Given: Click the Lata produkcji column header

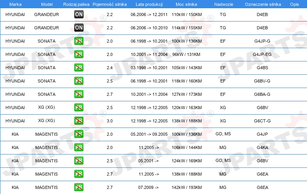Looking at the screenshot, I should tap(149, 4).
